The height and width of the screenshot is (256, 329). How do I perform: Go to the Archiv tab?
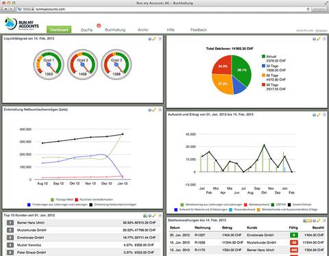coord(143,30)
